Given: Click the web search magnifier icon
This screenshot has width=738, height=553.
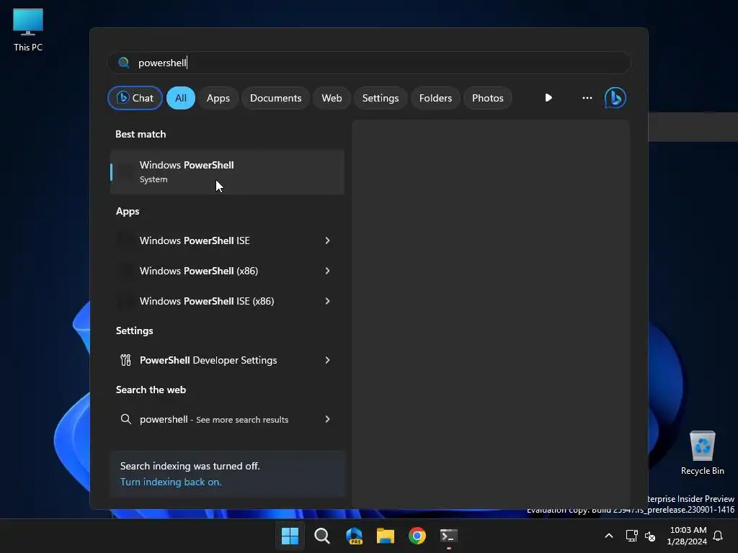Looking at the screenshot, I should [125, 419].
